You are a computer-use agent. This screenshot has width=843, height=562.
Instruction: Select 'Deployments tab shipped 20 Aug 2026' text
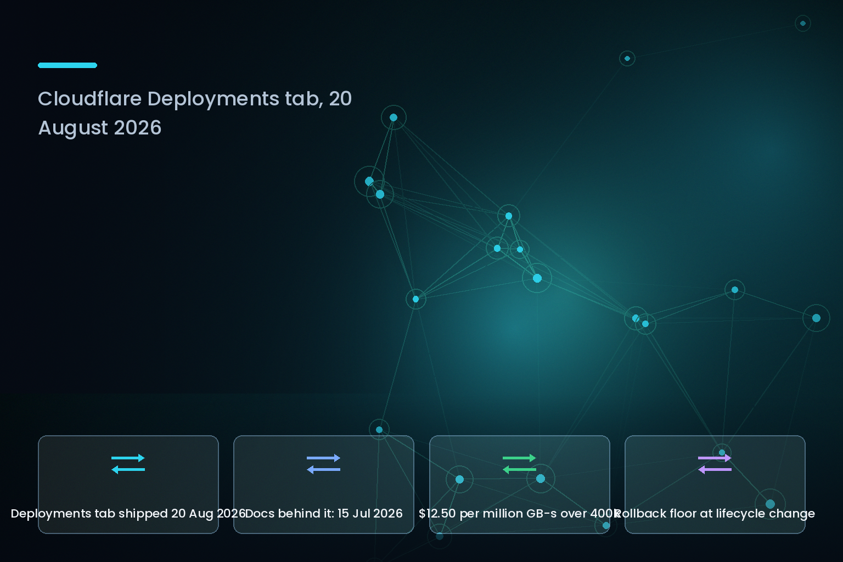click(128, 514)
